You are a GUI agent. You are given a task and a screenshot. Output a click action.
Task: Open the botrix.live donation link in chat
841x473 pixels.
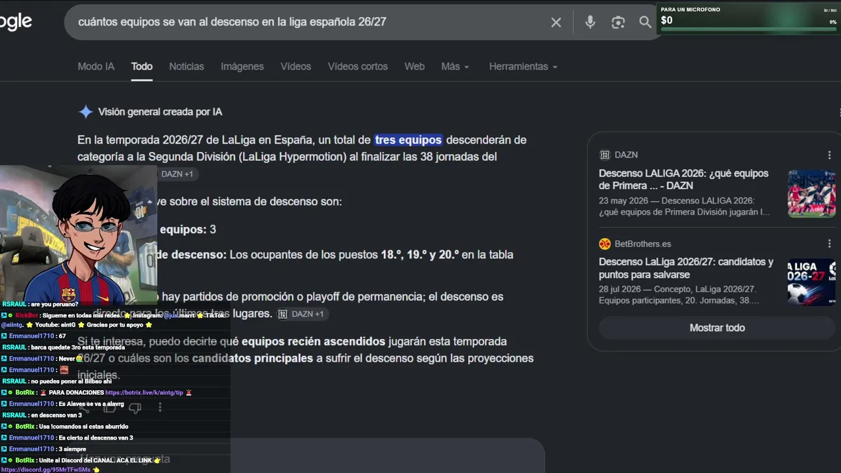coord(145,392)
